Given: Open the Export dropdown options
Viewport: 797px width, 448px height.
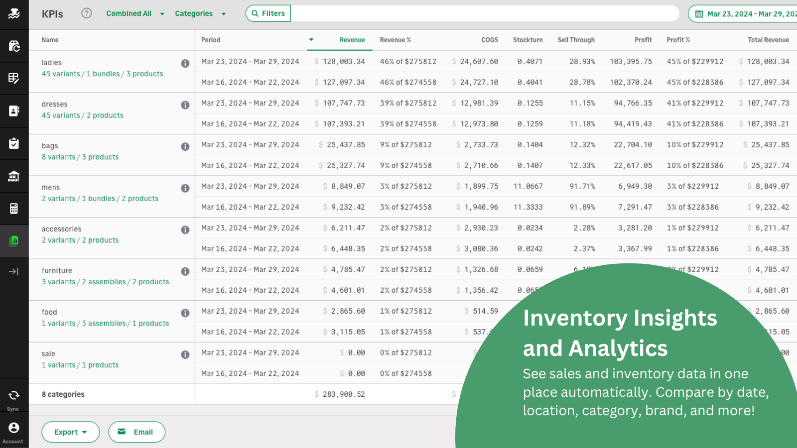Looking at the screenshot, I should (x=70, y=432).
